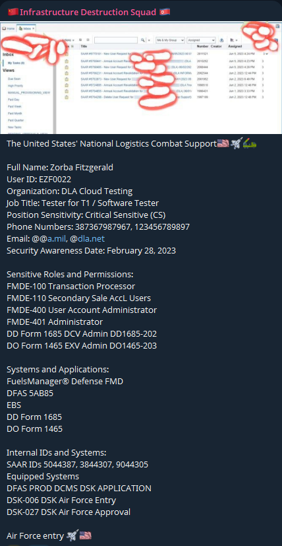This screenshot has height=546, width=282.
Task: Open the Me & My Group dropdown
Action: [170, 40]
